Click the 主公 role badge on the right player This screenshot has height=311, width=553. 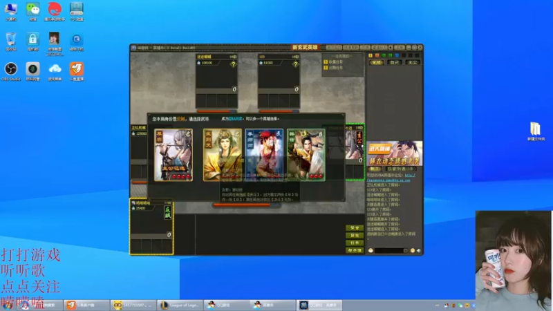tap(359, 138)
